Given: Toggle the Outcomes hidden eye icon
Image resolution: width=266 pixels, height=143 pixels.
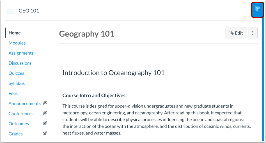Looking at the screenshot, I should (x=45, y=123).
